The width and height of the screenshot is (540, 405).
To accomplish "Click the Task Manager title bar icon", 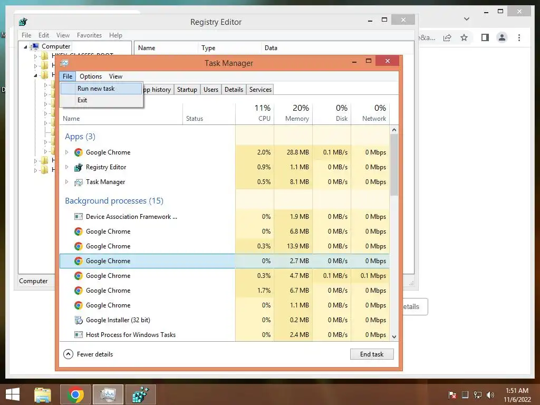I will click(x=64, y=63).
